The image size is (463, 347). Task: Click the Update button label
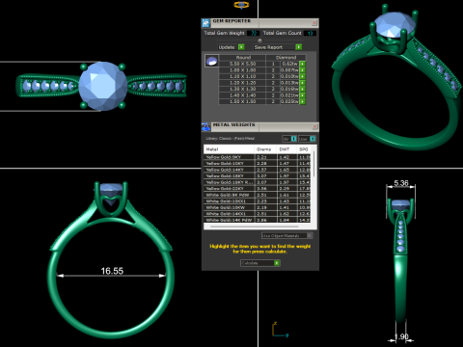point(227,47)
